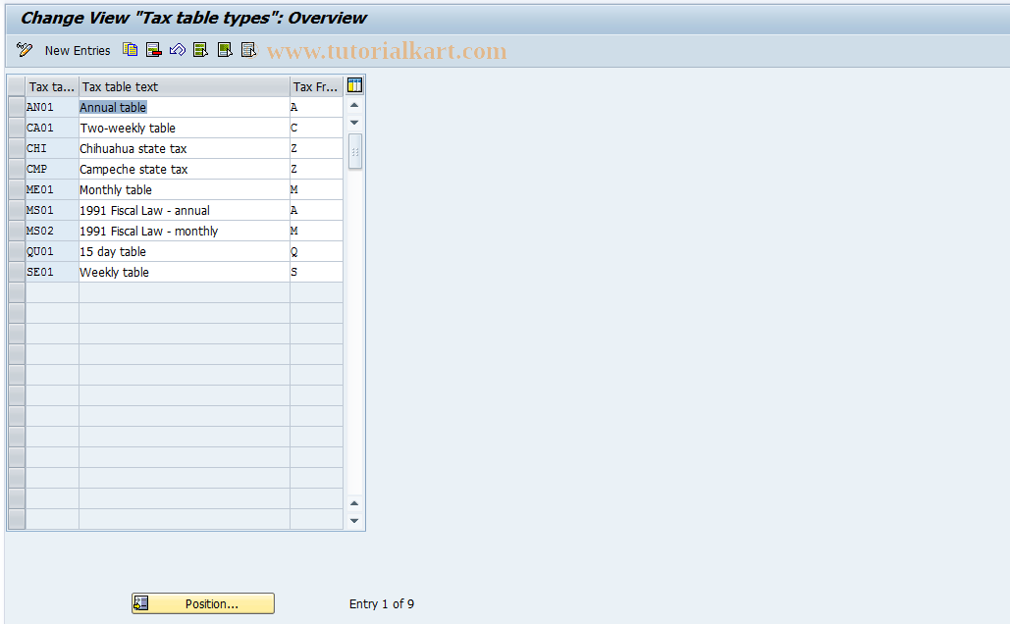
Task: Click the 1991 Fiscal Law - annual cell
Action: [185, 210]
